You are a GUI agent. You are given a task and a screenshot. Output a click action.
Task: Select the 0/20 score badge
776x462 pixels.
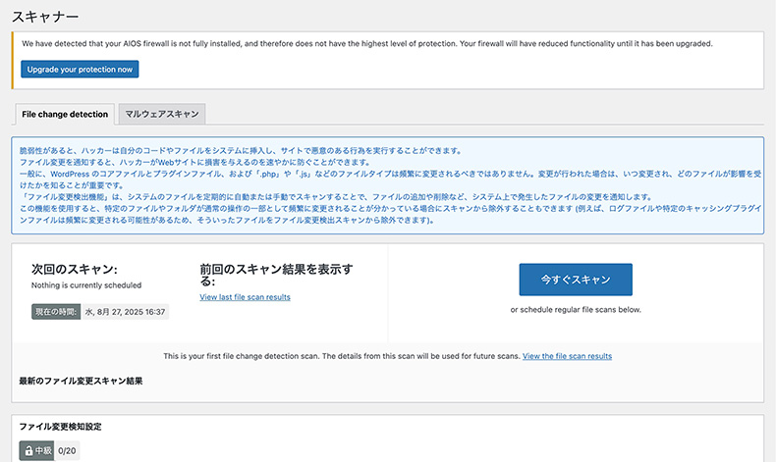tap(67, 450)
